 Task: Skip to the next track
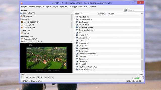tap(33, 78)
